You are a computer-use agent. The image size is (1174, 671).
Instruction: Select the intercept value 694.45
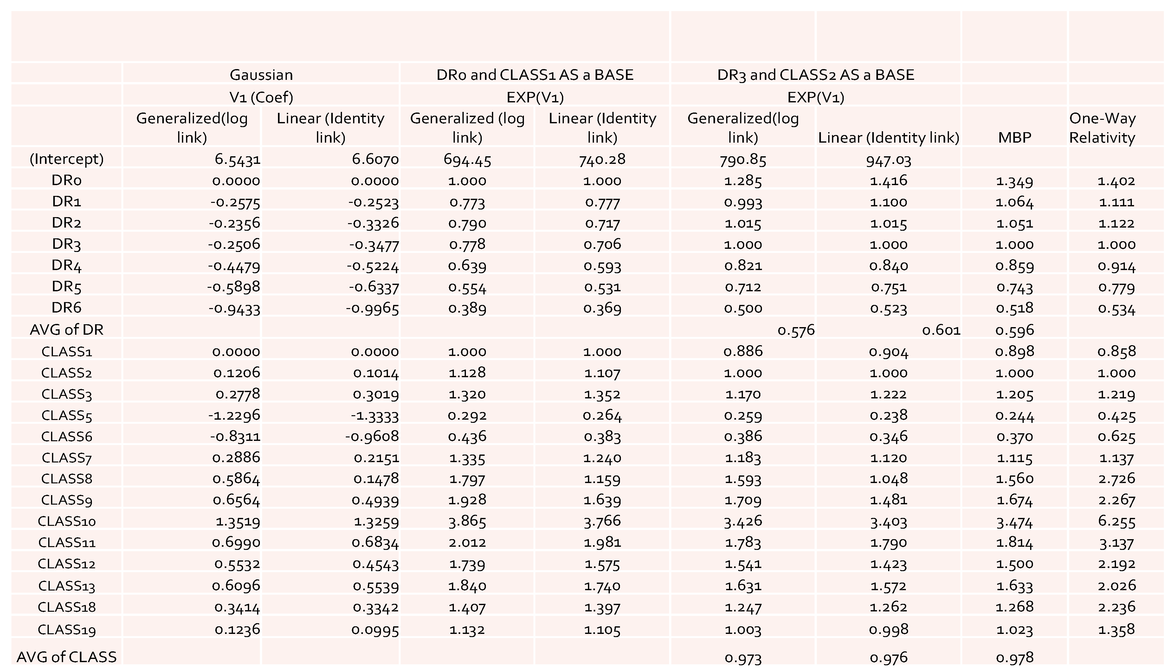tap(467, 159)
